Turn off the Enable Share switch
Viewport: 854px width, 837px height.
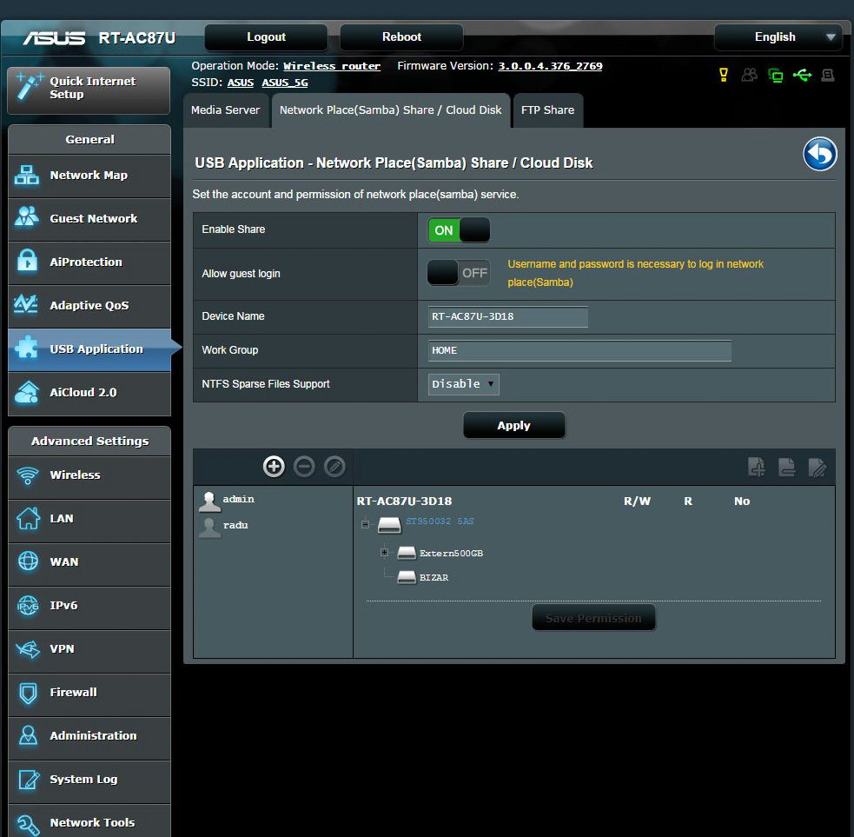[459, 230]
